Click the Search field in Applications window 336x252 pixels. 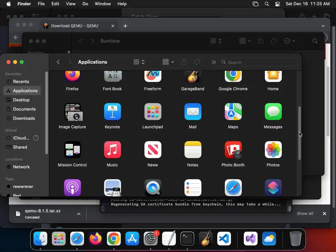click(x=259, y=62)
